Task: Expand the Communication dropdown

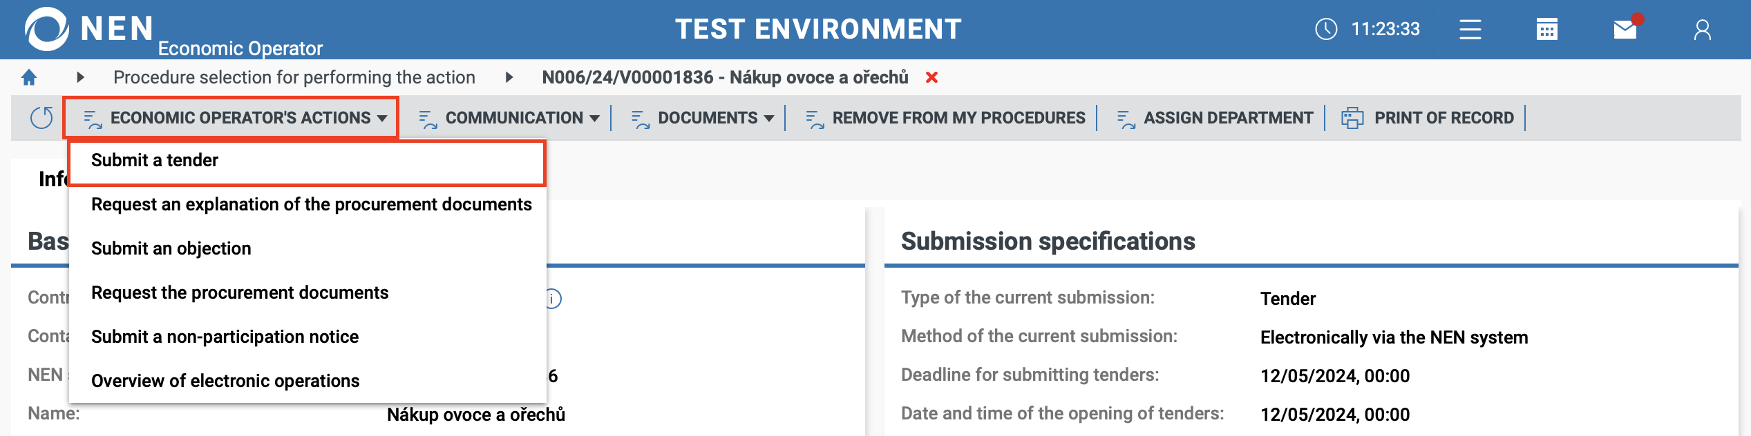Action: [509, 118]
